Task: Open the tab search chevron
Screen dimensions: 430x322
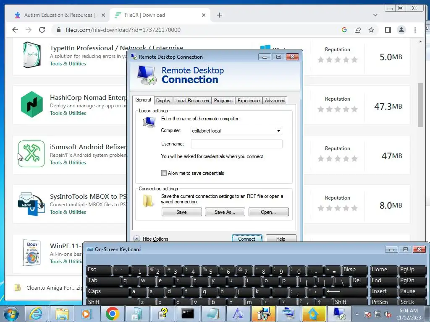Action: coord(375,15)
